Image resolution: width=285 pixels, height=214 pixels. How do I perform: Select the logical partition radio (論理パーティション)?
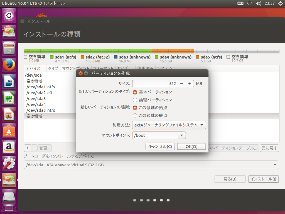135,100
